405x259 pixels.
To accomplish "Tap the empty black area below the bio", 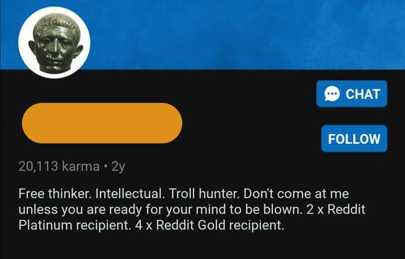I will 203,246.
